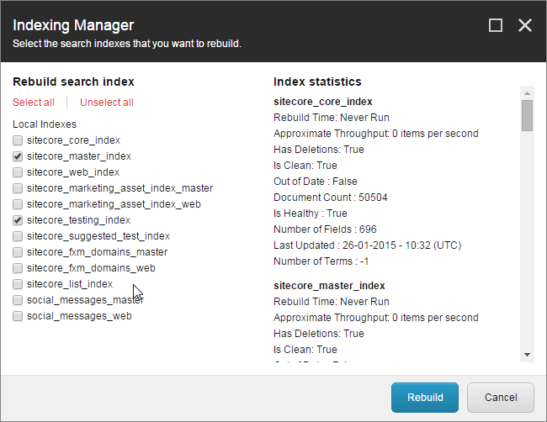The height and width of the screenshot is (422, 547).
Task: Enable sitecore_marketing_asset_index_web checkbox
Action: click(x=18, y=204)
